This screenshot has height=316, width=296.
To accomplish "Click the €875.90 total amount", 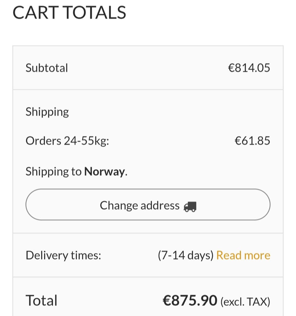I will pos(190,300).
